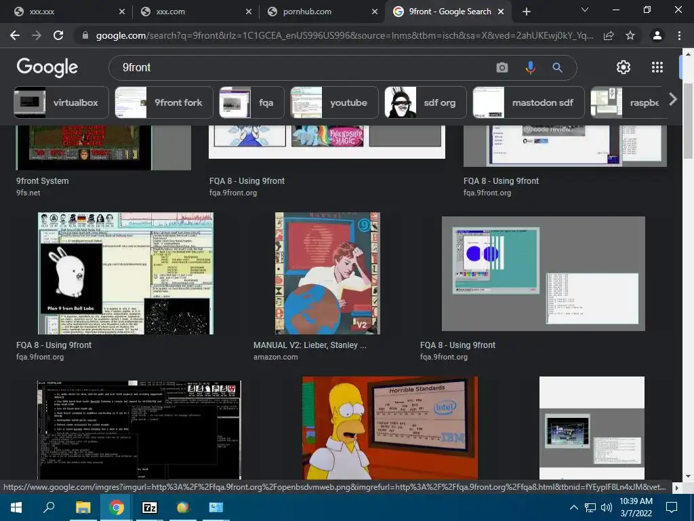This screenshot has height=521, width=694.
Task: Open network status tray icon
Action: (590, 507)
